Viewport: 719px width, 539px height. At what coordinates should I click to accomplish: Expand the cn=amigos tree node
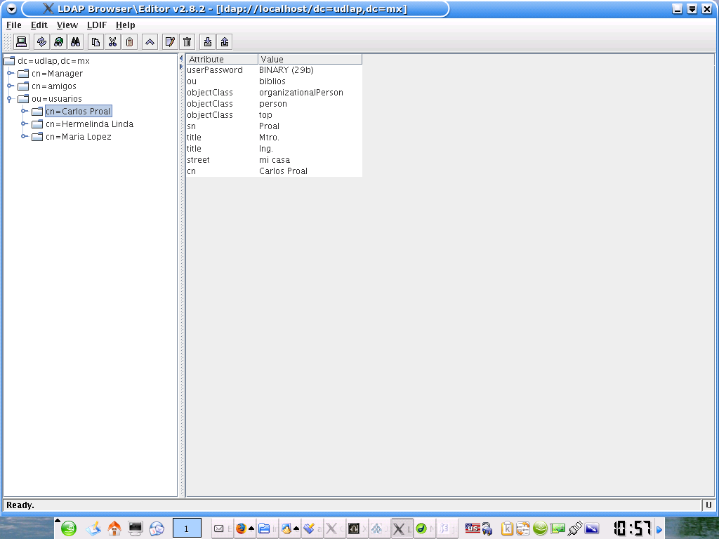(10, 86)
